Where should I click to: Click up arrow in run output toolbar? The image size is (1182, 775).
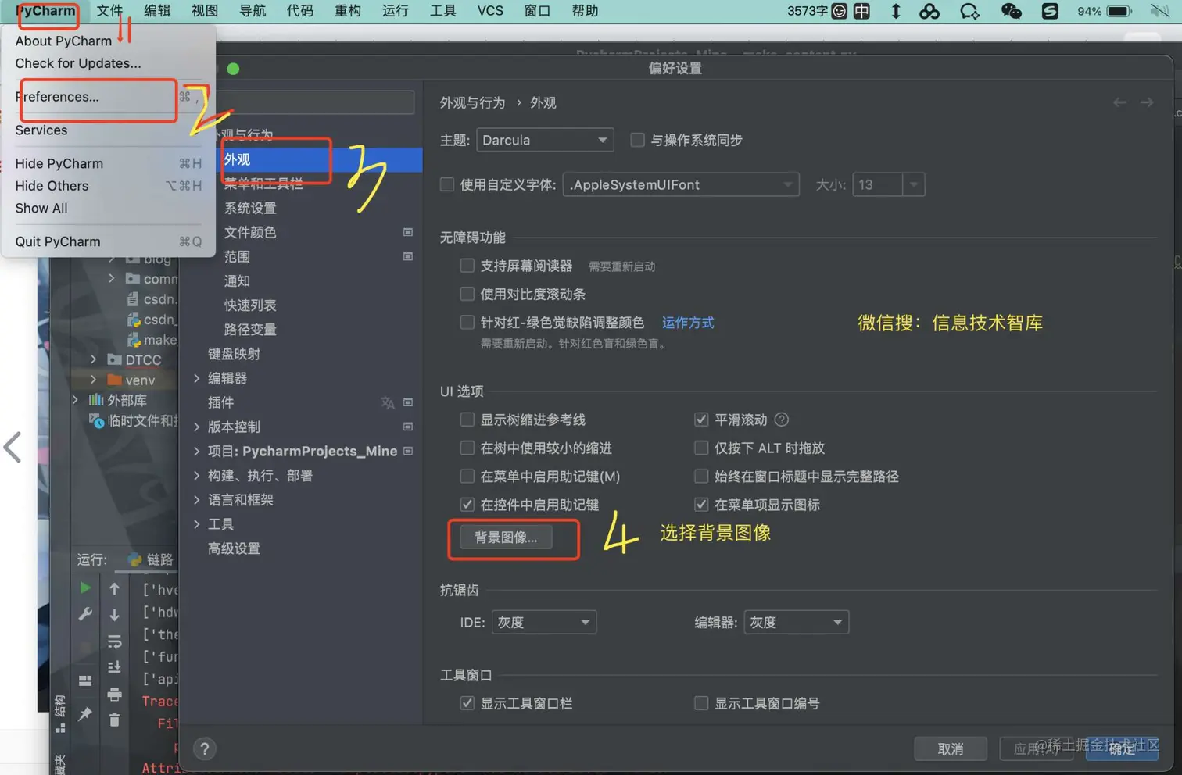[x=114, y=588]
